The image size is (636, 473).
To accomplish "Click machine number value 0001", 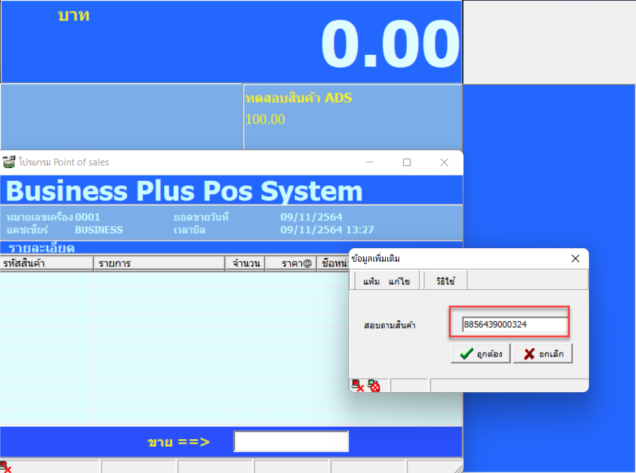I will pos(88,217).
